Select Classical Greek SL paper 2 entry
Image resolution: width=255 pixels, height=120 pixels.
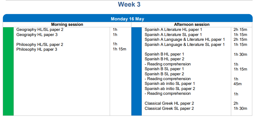(x=169, y=108)
